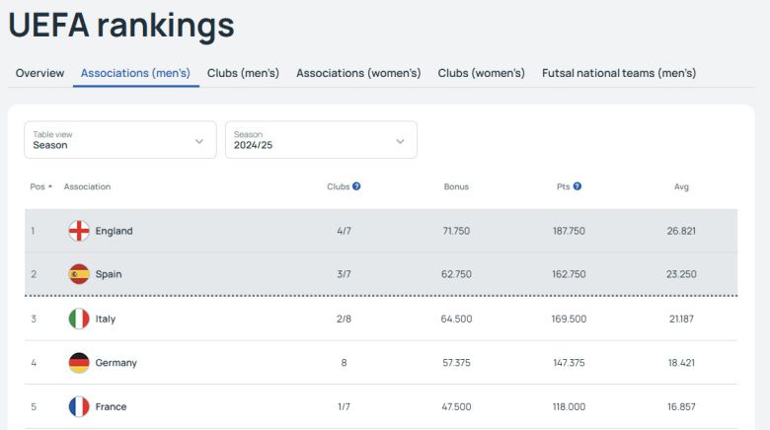Click the Pts column help icon
This screenshot has width=770, height=430.
pos(577,186)
